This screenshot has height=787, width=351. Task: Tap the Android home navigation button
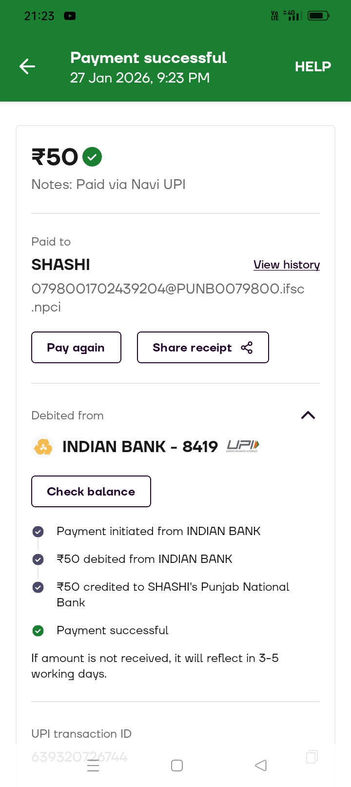(177, 765)
